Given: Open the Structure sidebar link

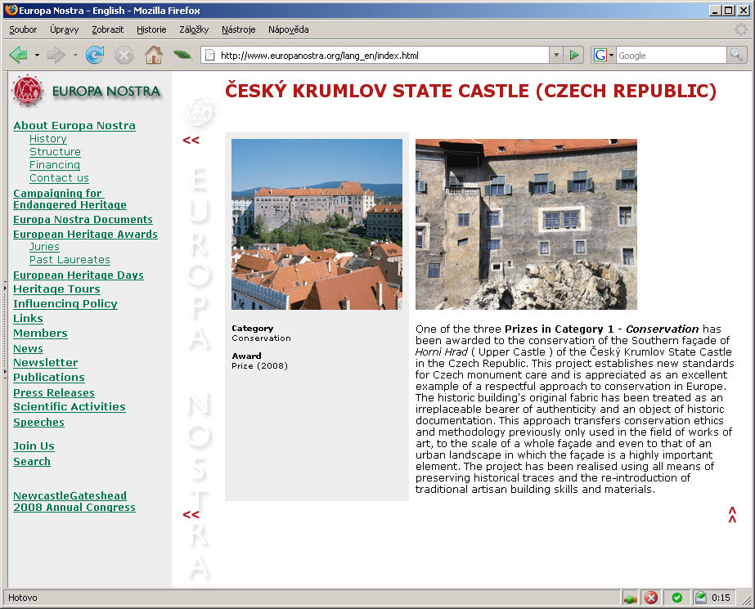Looking at the screenshot, I should (55, 151).
